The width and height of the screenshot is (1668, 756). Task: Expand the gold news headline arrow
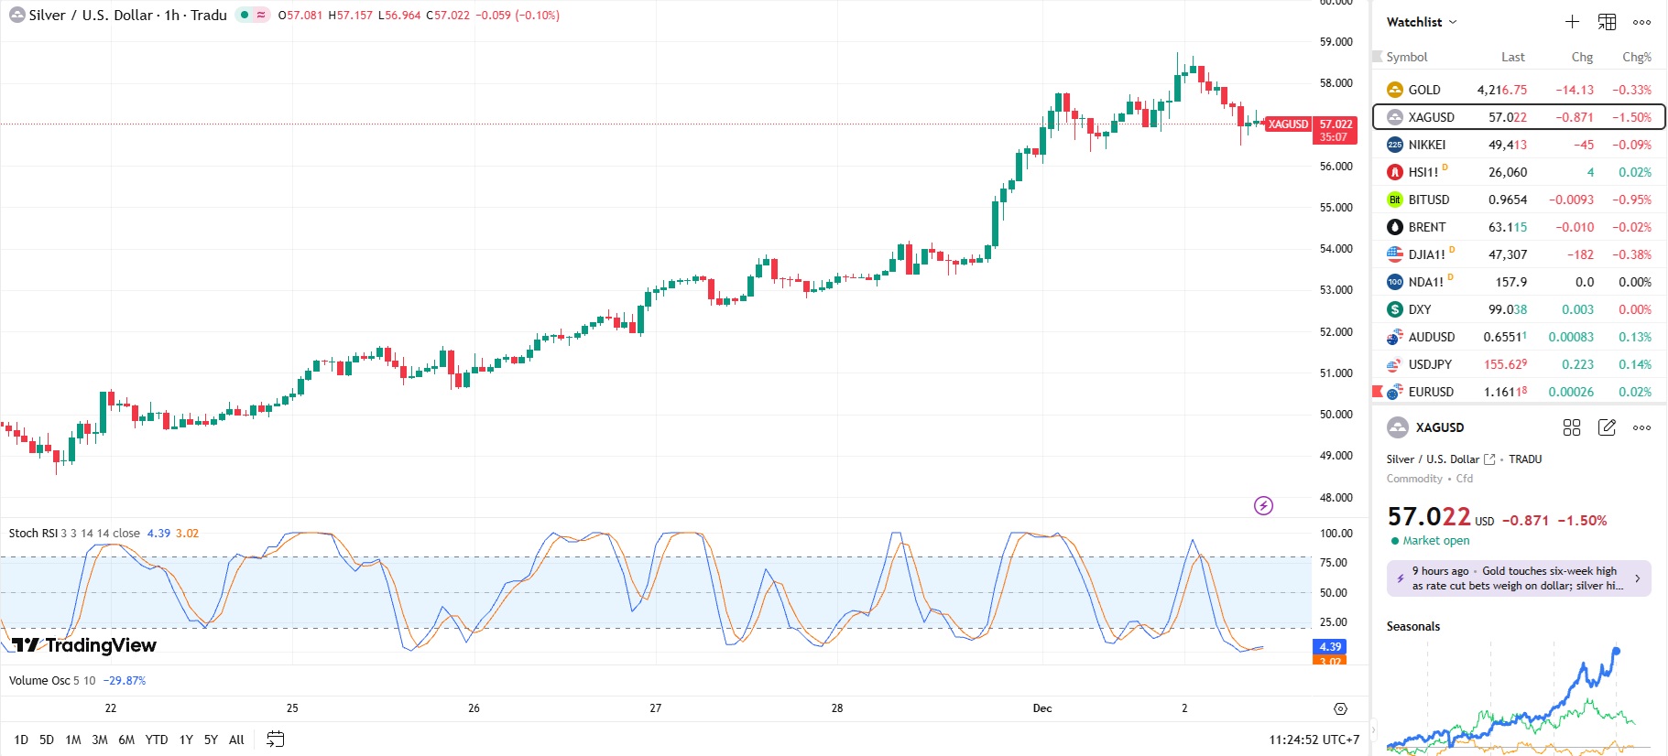(1637, 578)
